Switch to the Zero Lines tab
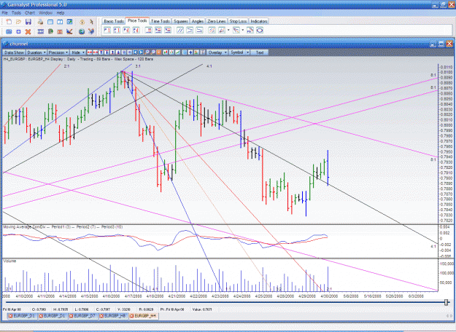Image resolution: width=456 pixels, height=332 pixels. 217,21
